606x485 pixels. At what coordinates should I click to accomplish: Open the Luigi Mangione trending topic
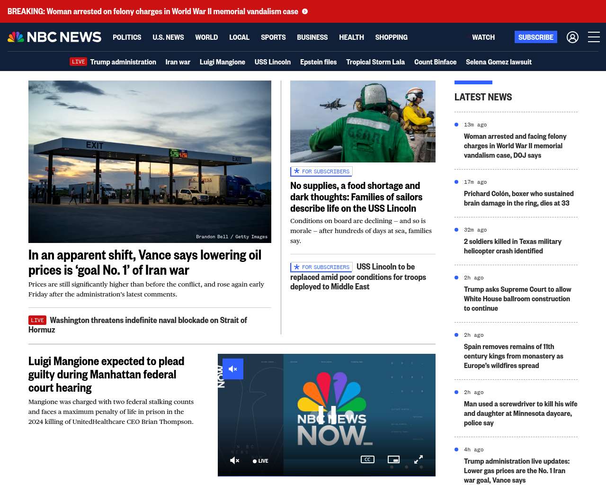pos(223,62)
